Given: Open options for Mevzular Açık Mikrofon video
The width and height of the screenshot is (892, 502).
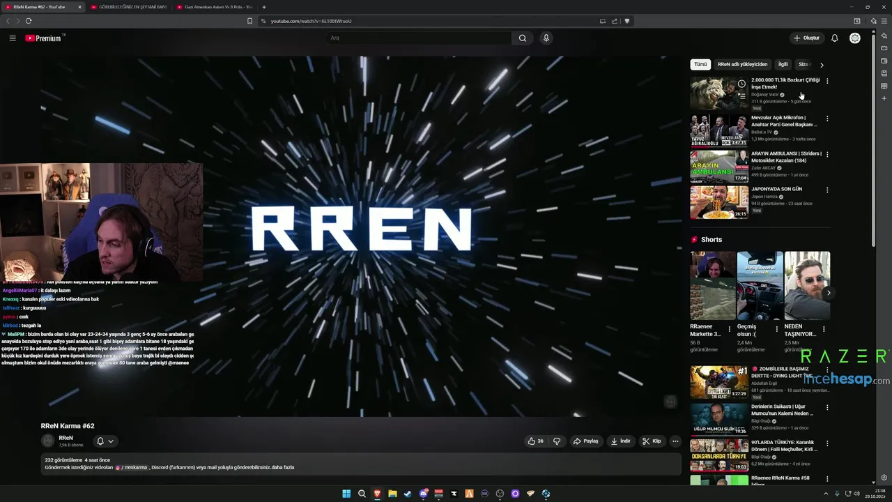Looking at the screenshot, I should (x=827, y=119).
